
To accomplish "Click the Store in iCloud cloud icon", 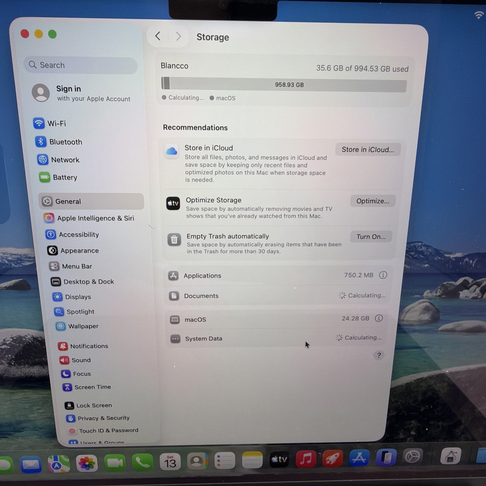I will click(172, 151).
